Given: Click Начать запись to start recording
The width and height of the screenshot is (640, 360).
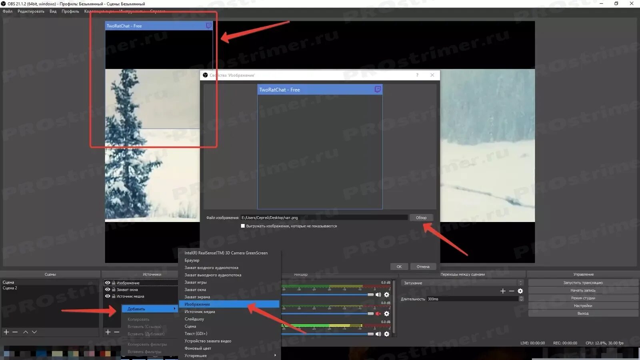Looking at the screenshot, I should pos(583,290).
